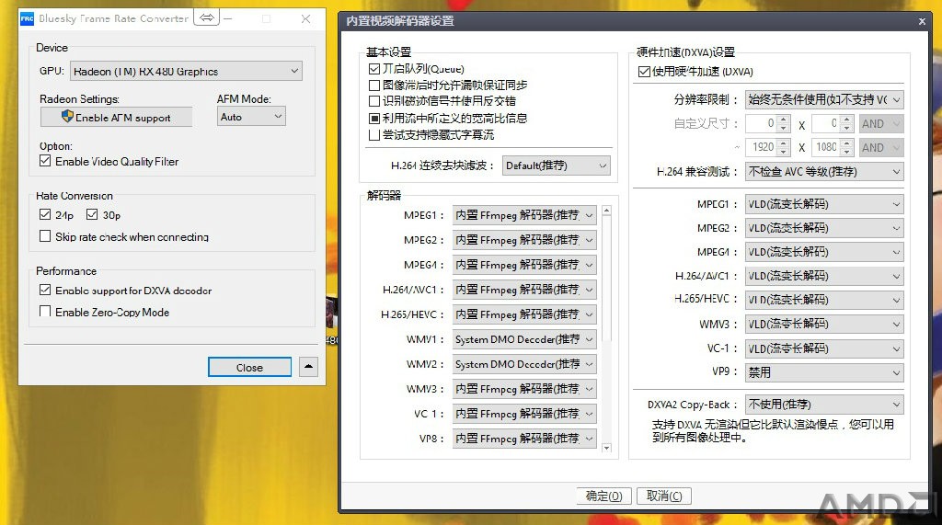Open the H.265/HEVC decoder dropdown
Image resolution: width=942 pixels, height=525 pixels.
coord(523,314)
